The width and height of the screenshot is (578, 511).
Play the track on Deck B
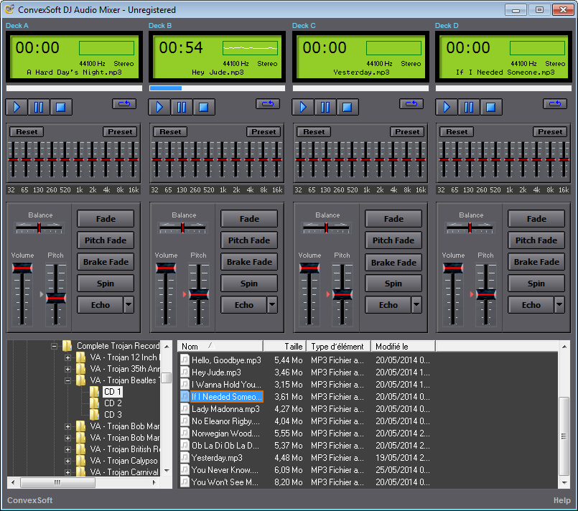pos(159,107)
